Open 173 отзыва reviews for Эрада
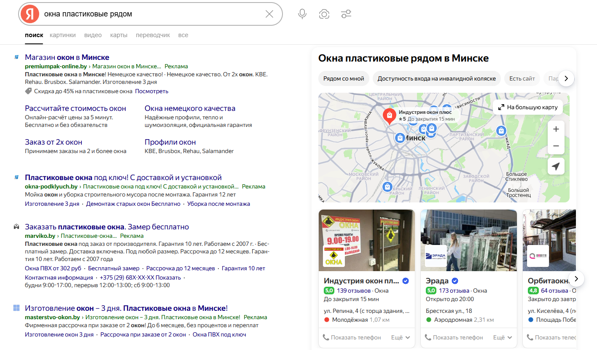This screenshot has height=350, width=597. click(x=454, y=291)
